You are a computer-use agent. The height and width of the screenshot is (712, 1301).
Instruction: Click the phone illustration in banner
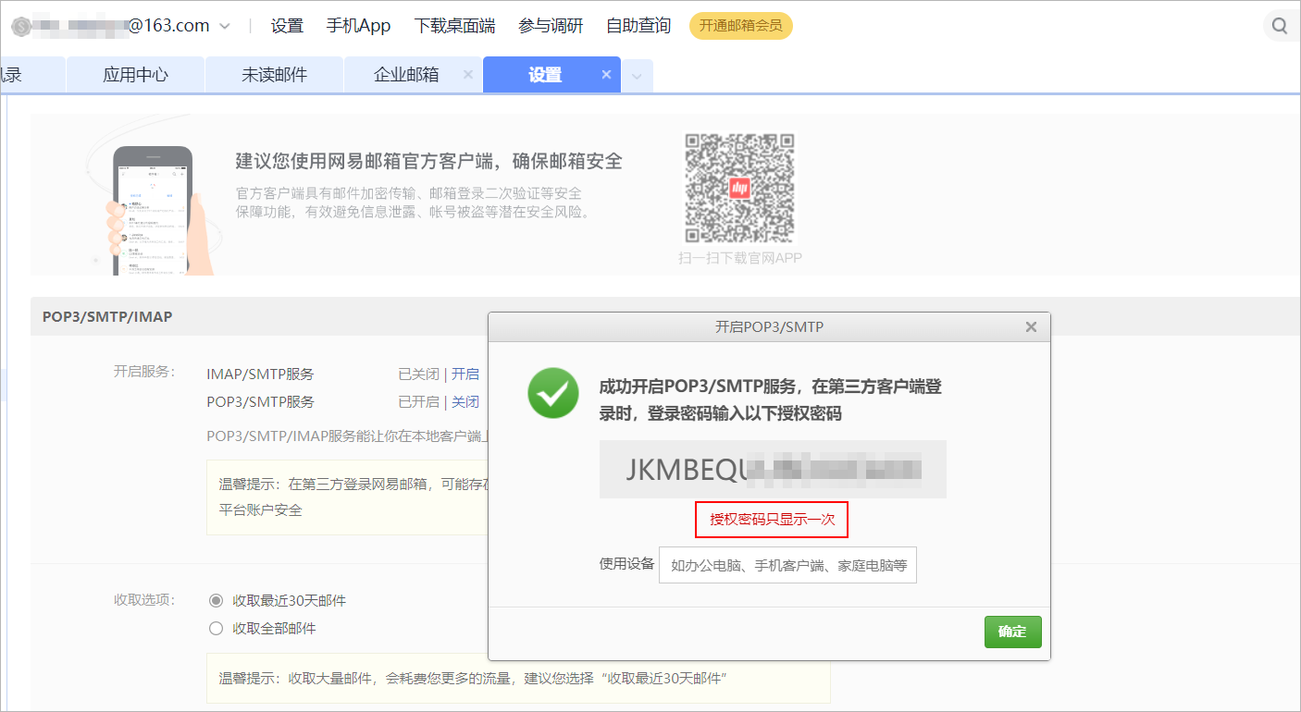coord(153,209)
